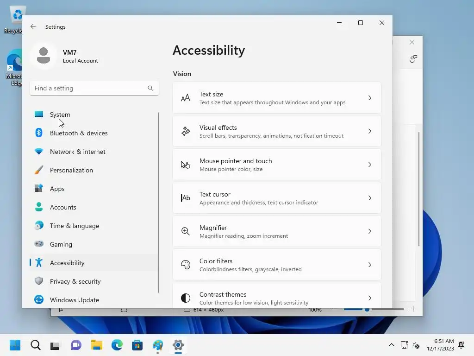
Task: Expand Contrast themes settings chevron
Action: pyautogui.click(x=370, y=298)
